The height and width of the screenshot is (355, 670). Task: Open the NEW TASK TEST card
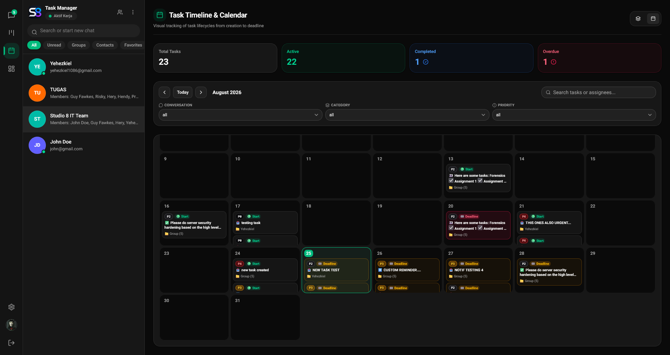(x=336, y=270)
